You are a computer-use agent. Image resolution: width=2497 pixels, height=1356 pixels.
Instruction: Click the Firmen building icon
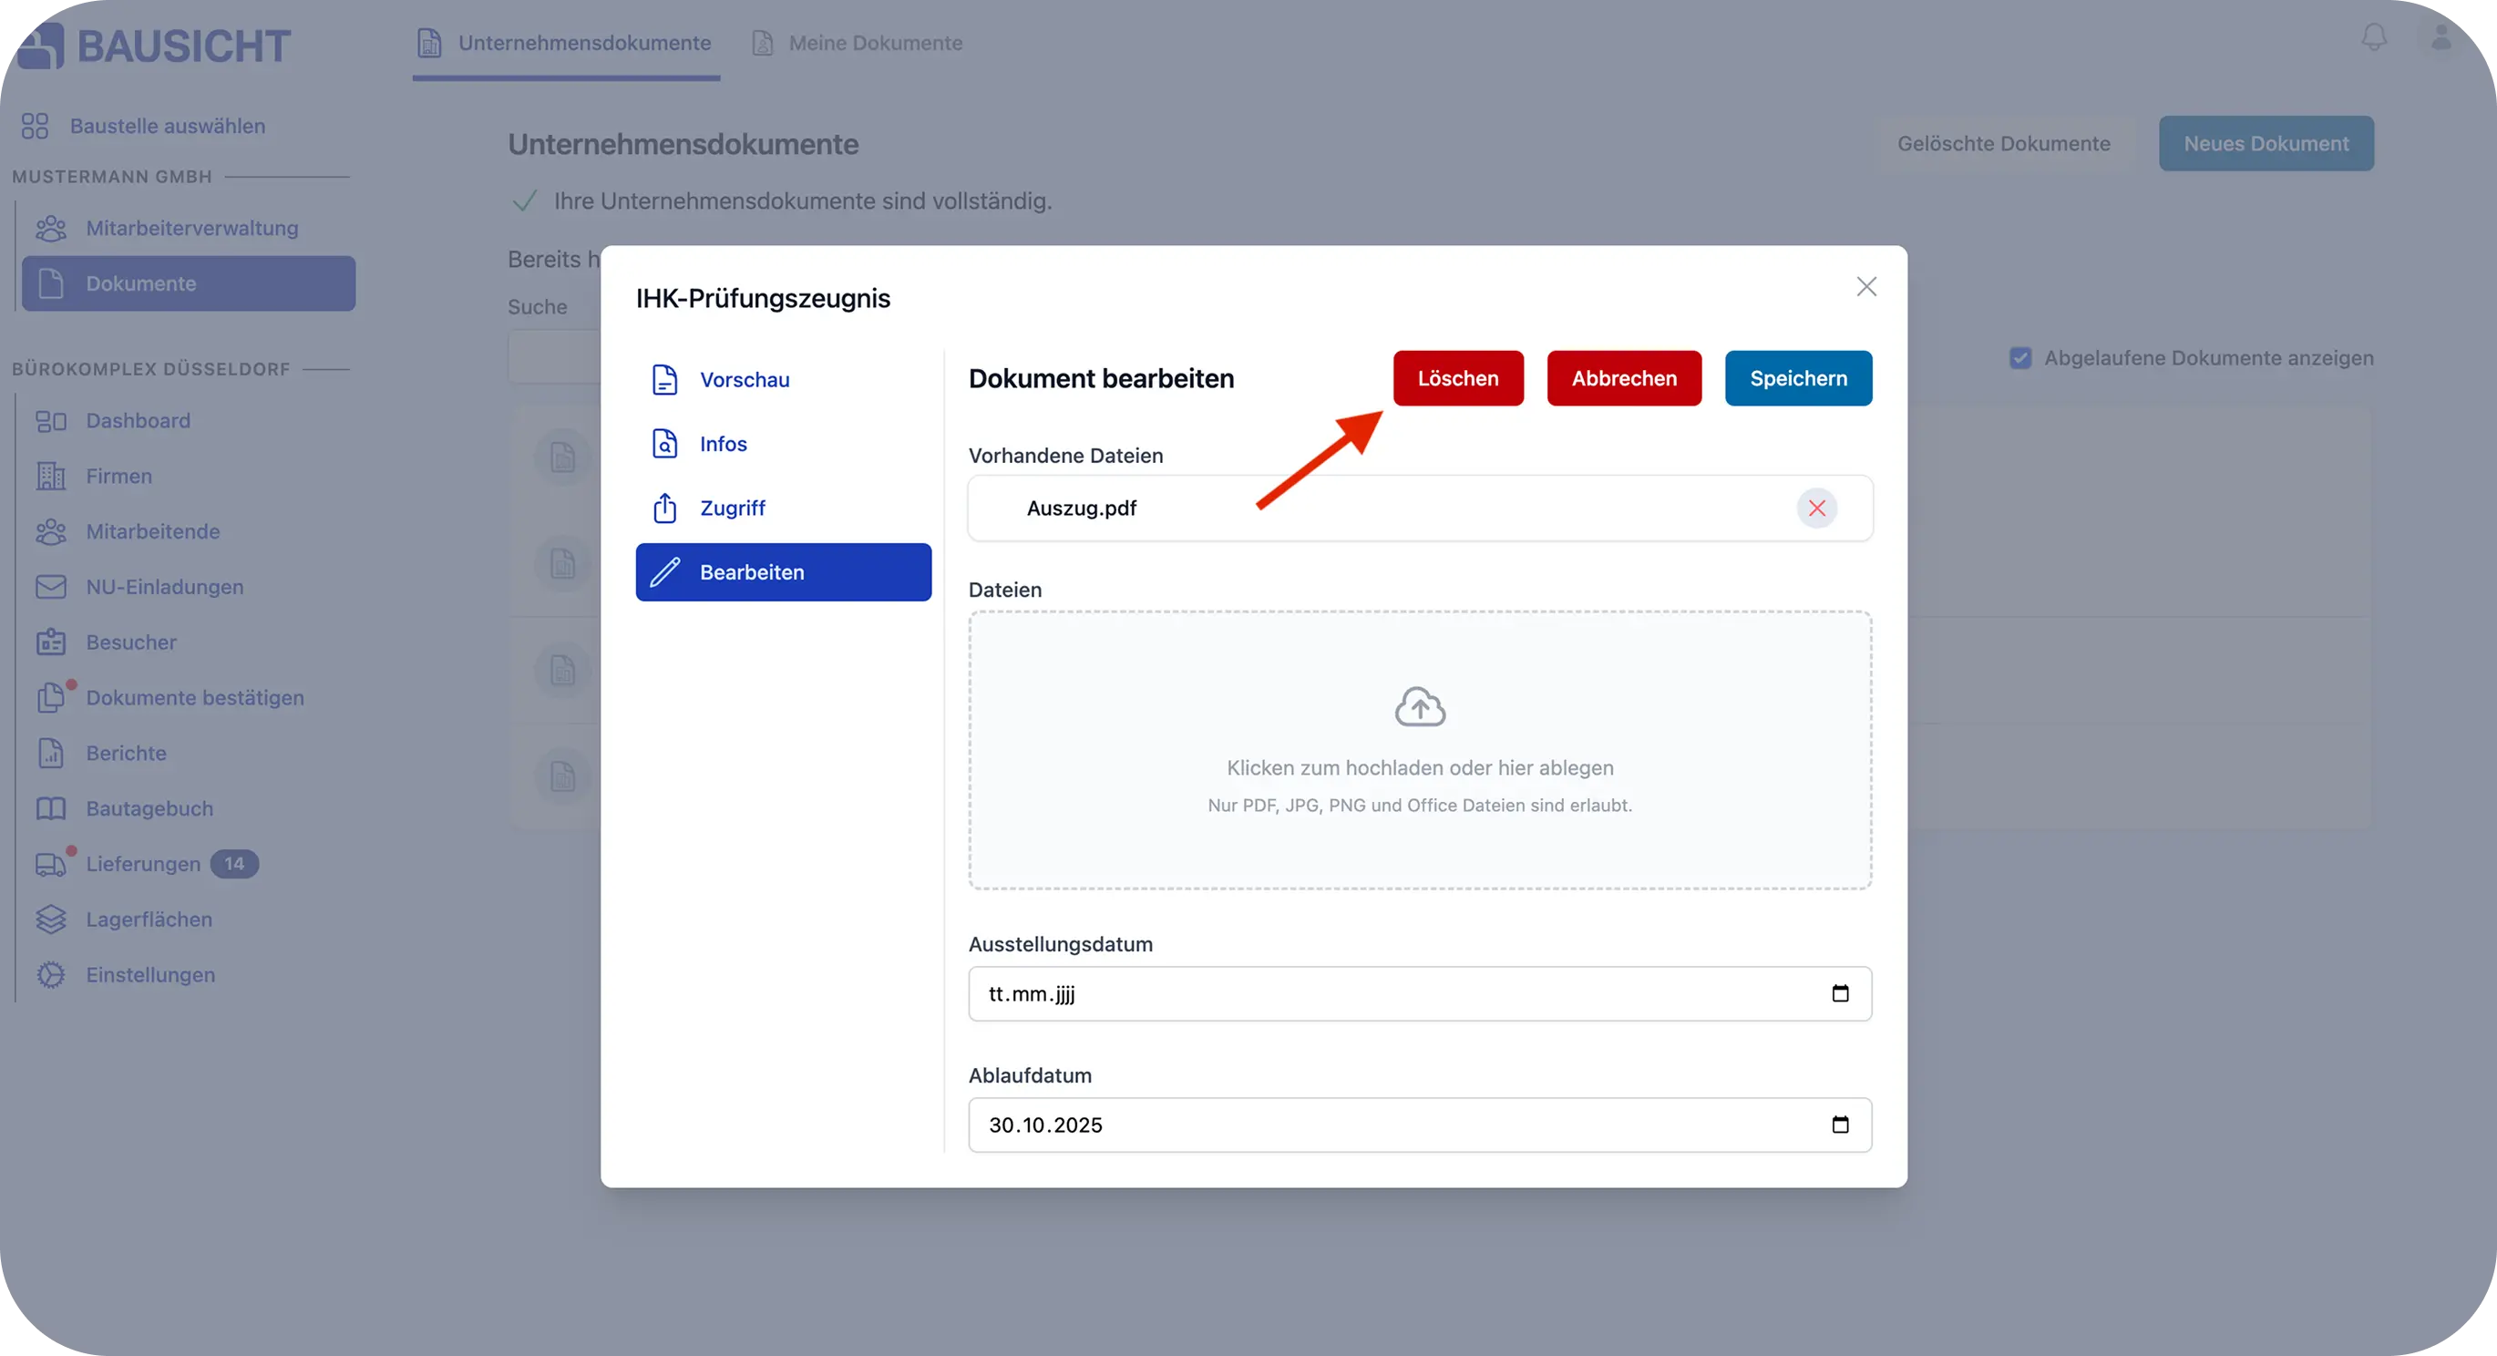tap(51, 476)
